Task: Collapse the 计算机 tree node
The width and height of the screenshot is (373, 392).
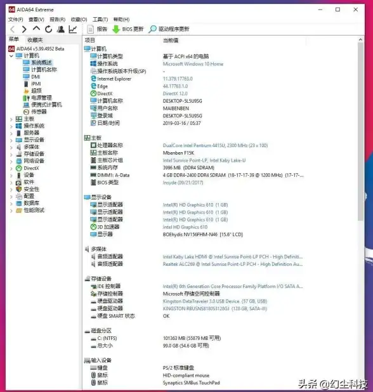Action: click(11, 56)
